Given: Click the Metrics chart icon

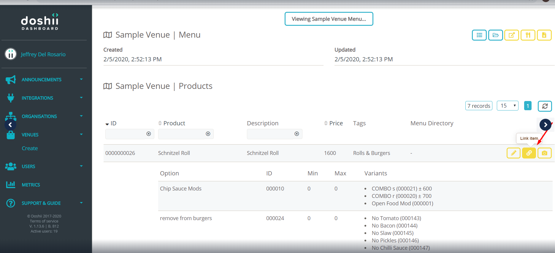Looking at the screenshot, I should tap(11, 185).
